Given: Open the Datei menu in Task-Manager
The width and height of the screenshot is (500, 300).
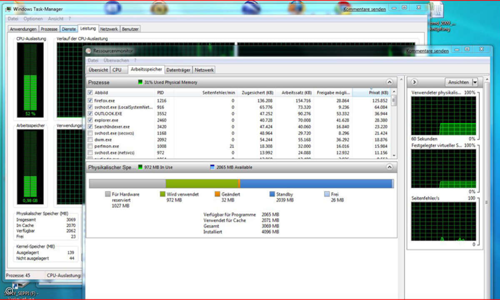Looking at the screenshot, I should click(13, 19).
